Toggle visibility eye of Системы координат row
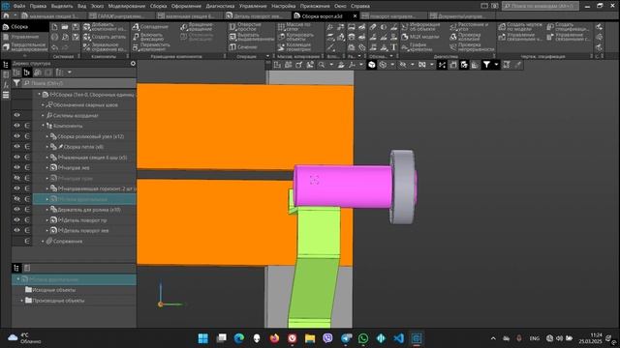This screenshot has width=620, height=348. pyautogui.click(x=17, y=115)
